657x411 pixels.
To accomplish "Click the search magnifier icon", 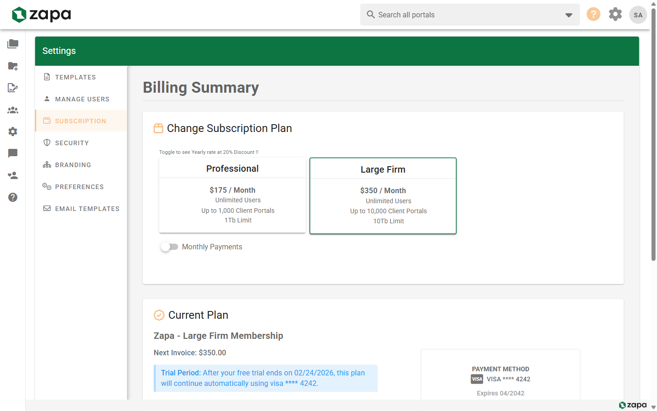I will [x=371, y=15].
